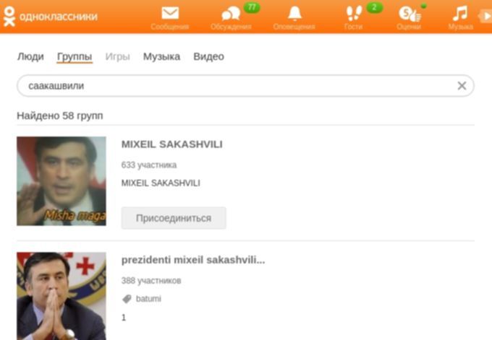Open Гости footprints icon
492x340 pixels.
point(354,14)
